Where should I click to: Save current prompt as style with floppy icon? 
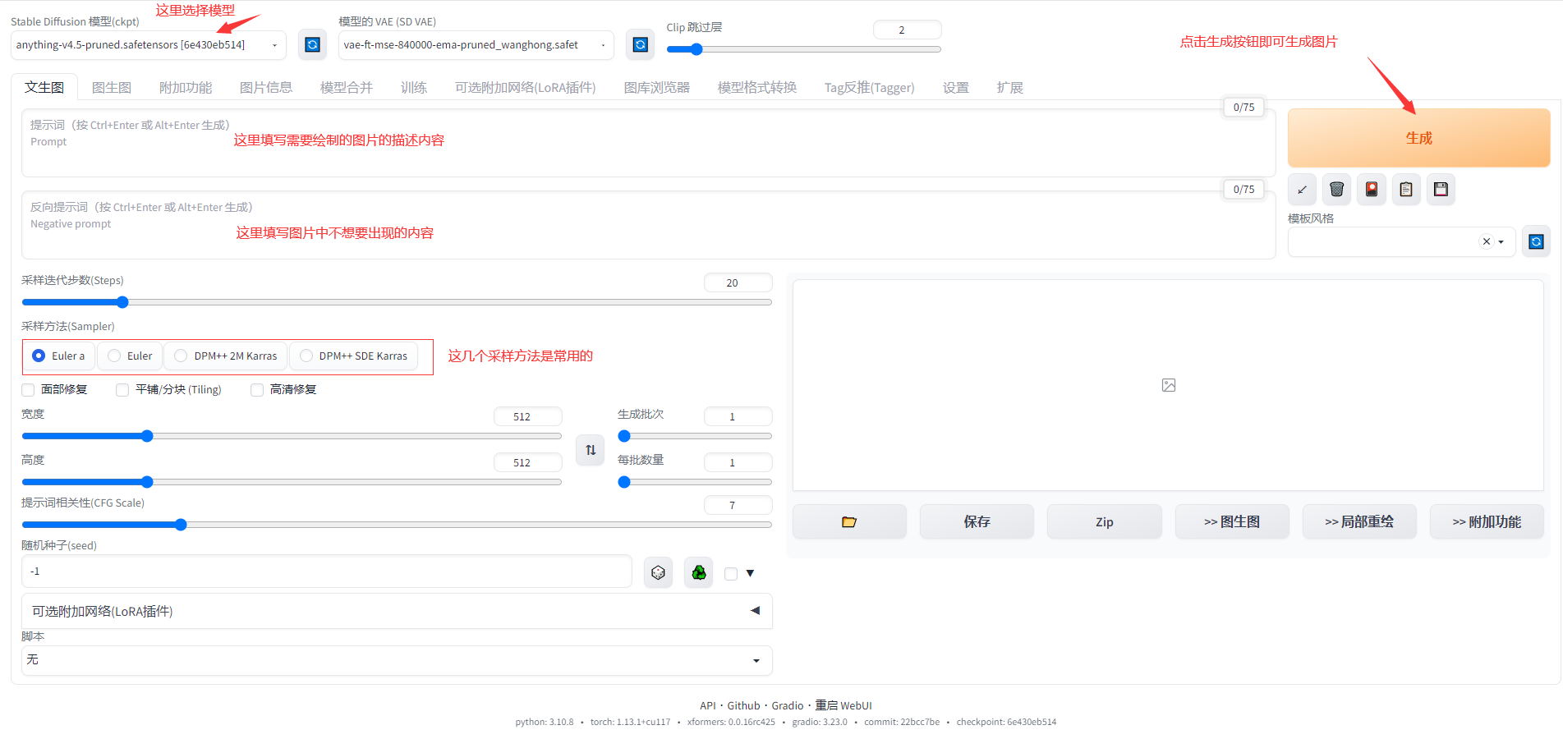tap(1440, 189)
